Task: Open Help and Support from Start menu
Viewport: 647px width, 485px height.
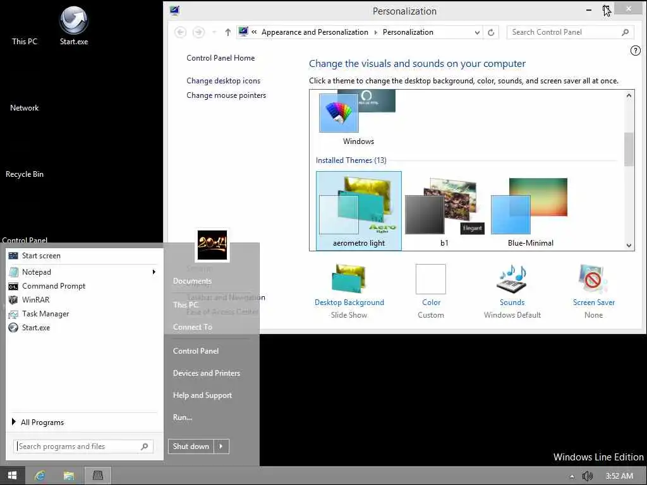Action: pyautogui.click(x=202, y=395)
